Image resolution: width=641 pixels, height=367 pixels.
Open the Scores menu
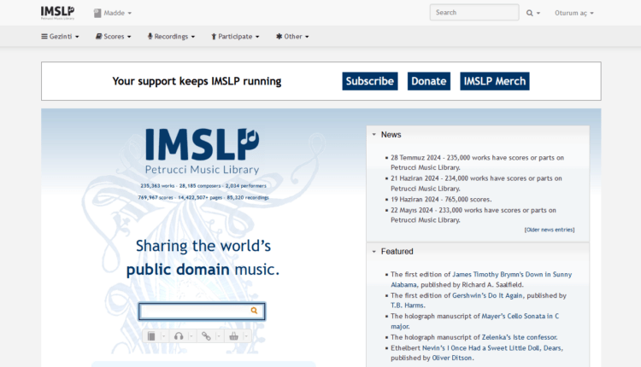tap(113, 37)
